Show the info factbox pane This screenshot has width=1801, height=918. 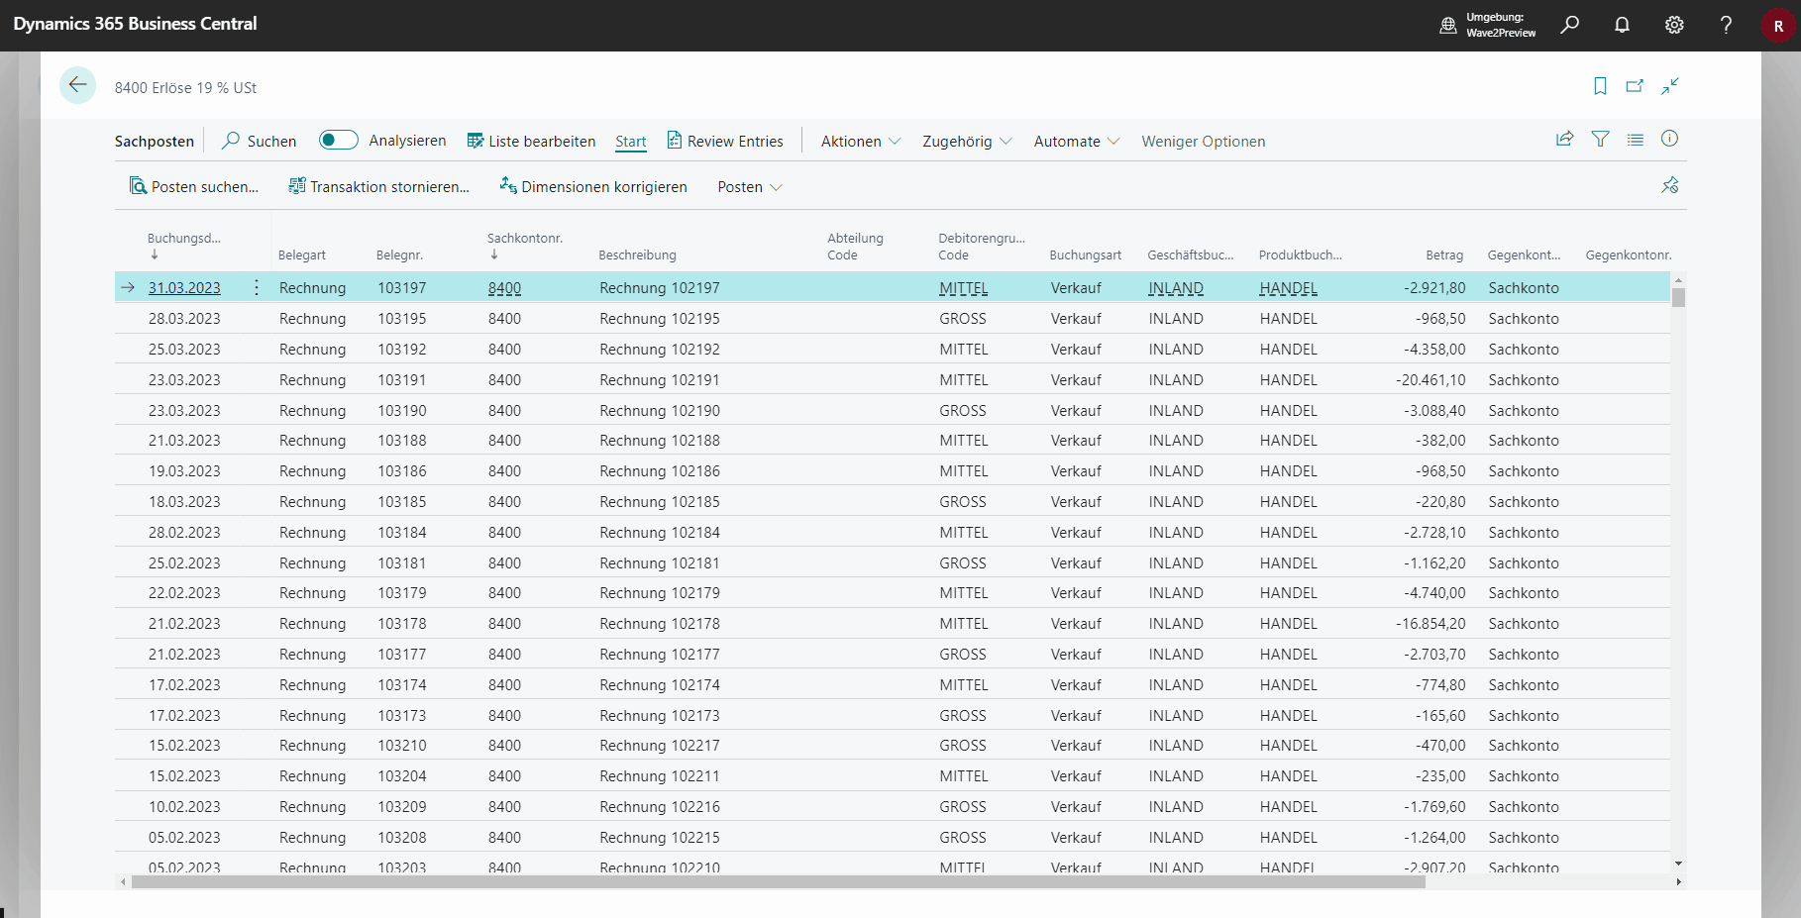pos(1669,139)
